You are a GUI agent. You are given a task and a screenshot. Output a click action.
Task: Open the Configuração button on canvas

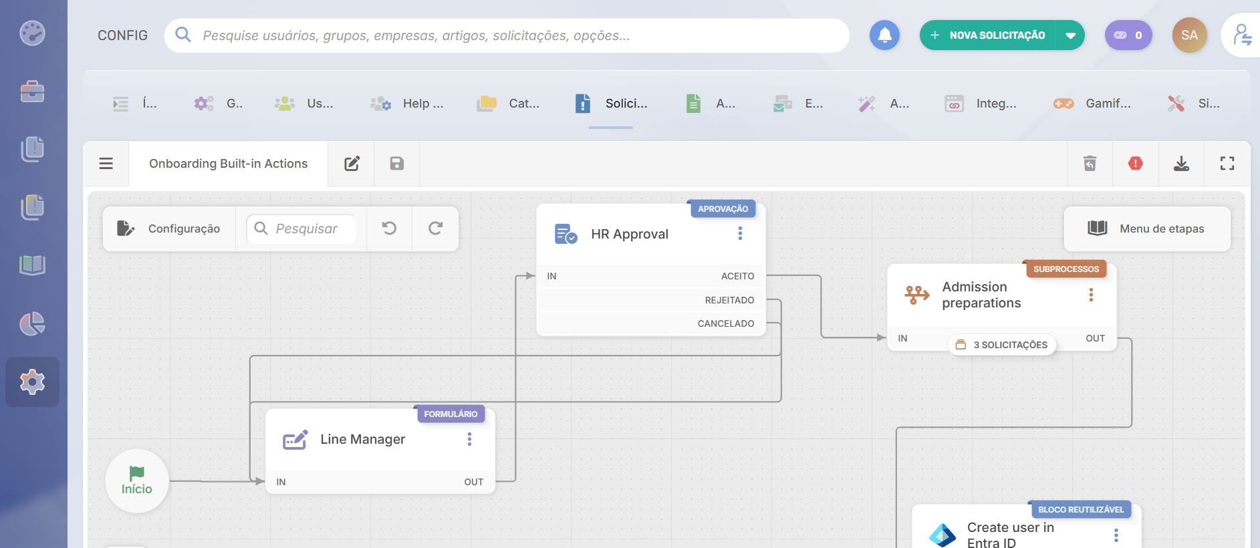tap(169, 229)
